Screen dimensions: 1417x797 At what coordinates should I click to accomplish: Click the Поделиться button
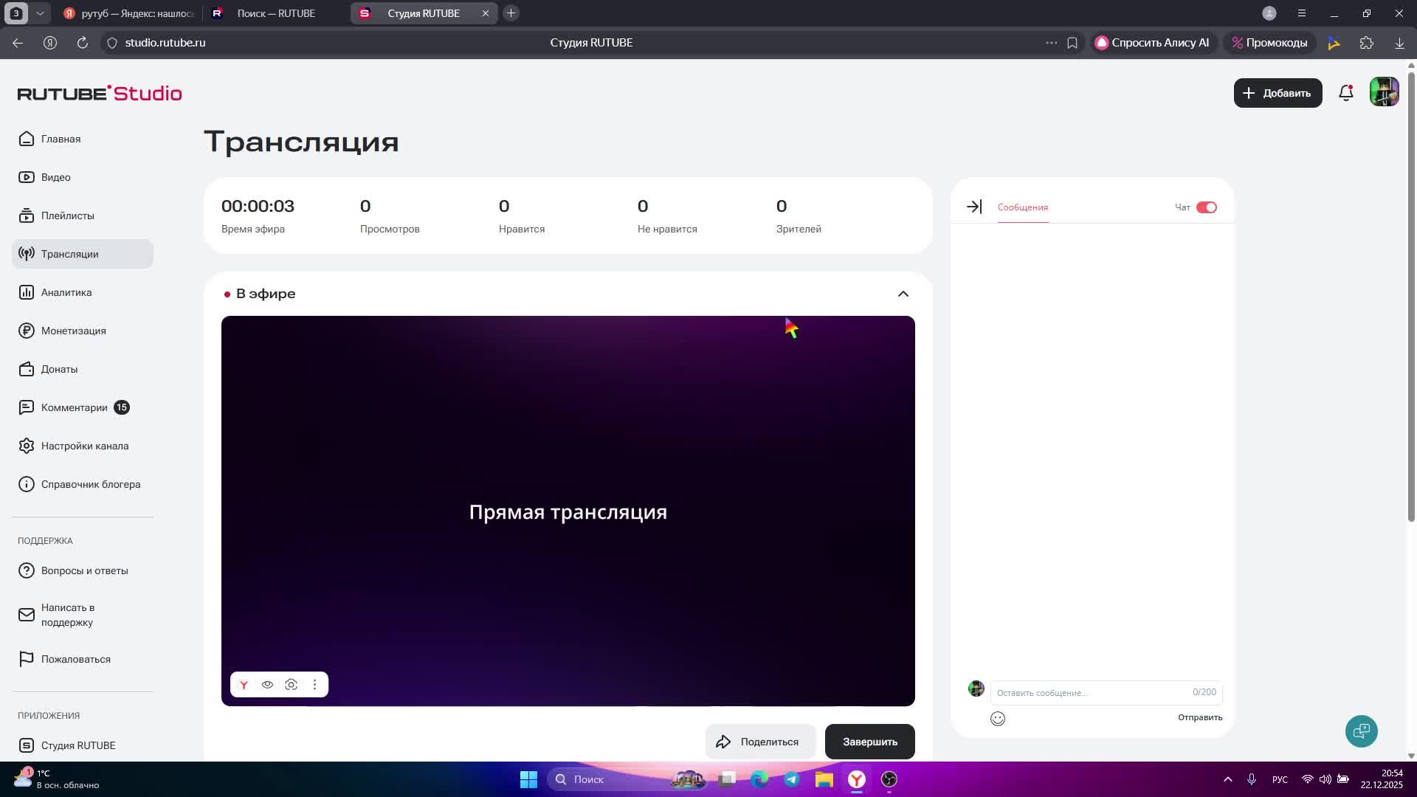coord(759,742)
